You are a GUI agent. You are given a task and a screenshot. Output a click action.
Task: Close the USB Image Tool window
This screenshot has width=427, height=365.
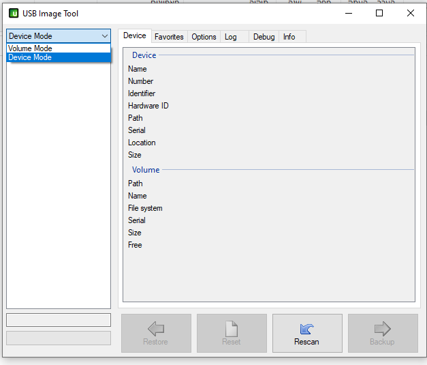coord(411,13)
